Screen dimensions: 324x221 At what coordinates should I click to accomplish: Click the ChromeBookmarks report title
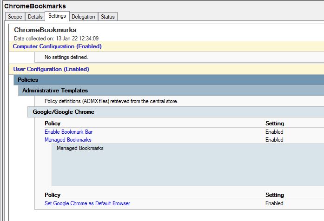click(x=45, y=30)
